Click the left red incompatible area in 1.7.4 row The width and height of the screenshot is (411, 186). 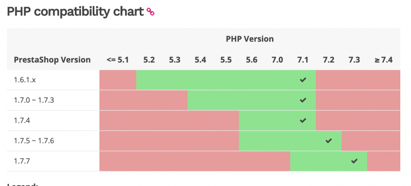(x=169, y=120)
